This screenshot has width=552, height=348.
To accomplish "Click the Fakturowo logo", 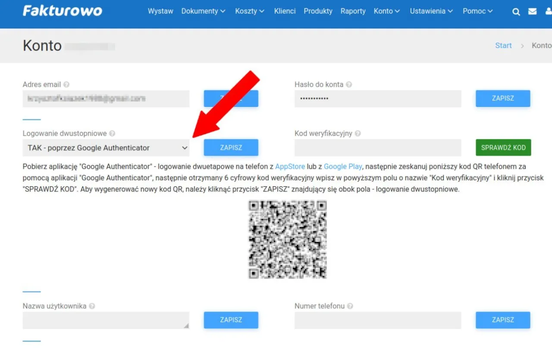I will point(62,11).
